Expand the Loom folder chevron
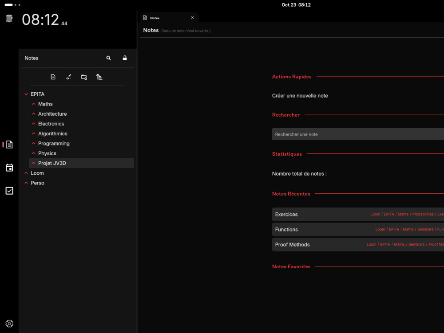The width and height of the screenshot is (444, 333). pyautogui.click(x=26, y=173)
